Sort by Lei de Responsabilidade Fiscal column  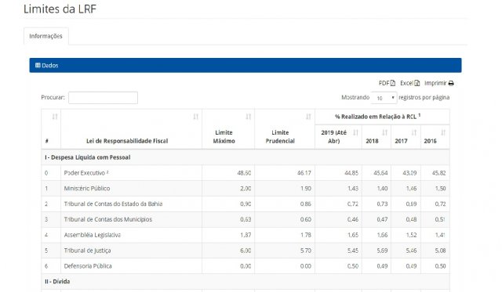(195, 117)
